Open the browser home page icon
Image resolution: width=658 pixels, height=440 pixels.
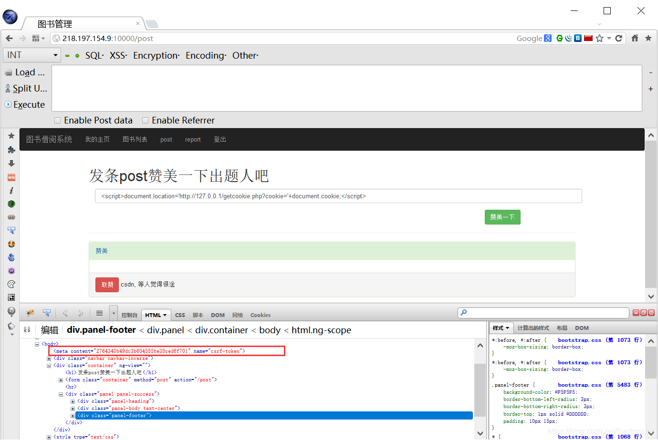[635, 38]
